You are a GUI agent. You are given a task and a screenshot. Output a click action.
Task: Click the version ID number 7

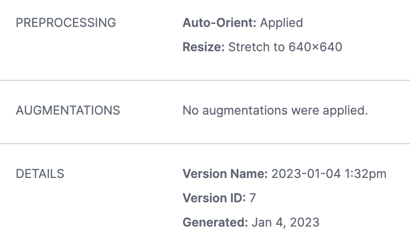tap(253, 198)
